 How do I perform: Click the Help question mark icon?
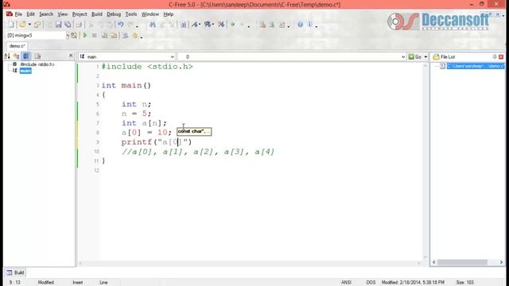(x=300, y=25)
